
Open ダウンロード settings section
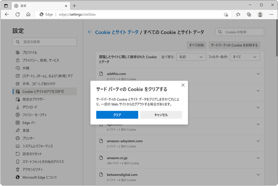point(44,107)
